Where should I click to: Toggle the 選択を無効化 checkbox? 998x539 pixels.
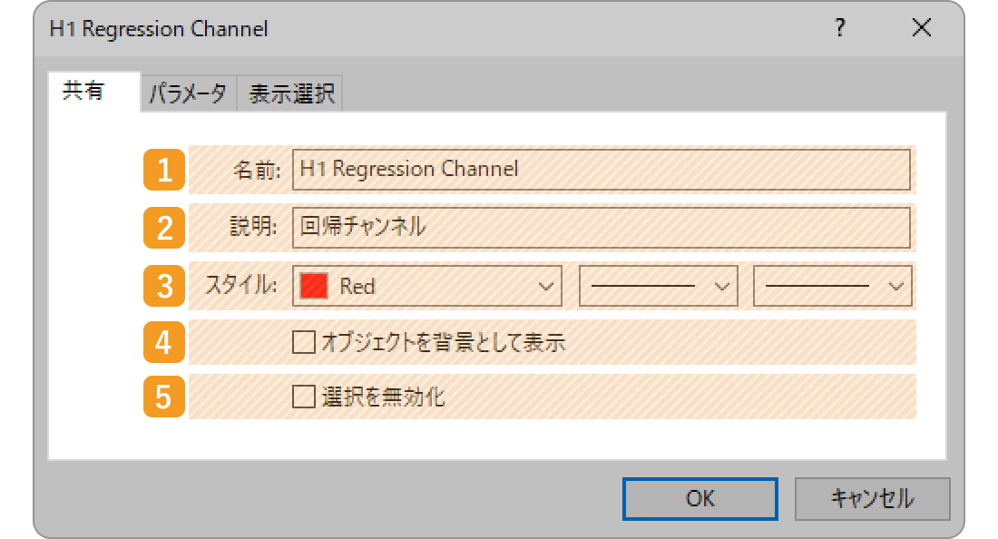[x=304, y=397]
